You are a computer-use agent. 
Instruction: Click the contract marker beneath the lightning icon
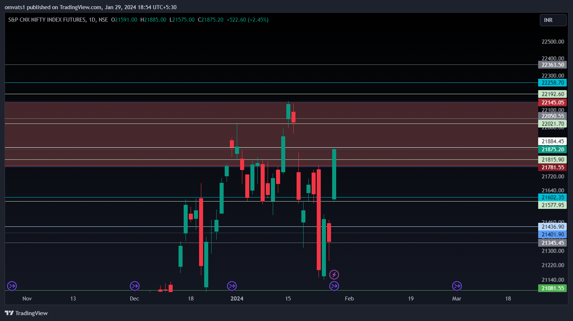click(x=334, y=286)
